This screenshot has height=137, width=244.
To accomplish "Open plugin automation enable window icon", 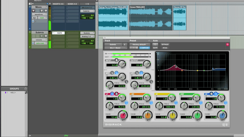I will 155,44.
